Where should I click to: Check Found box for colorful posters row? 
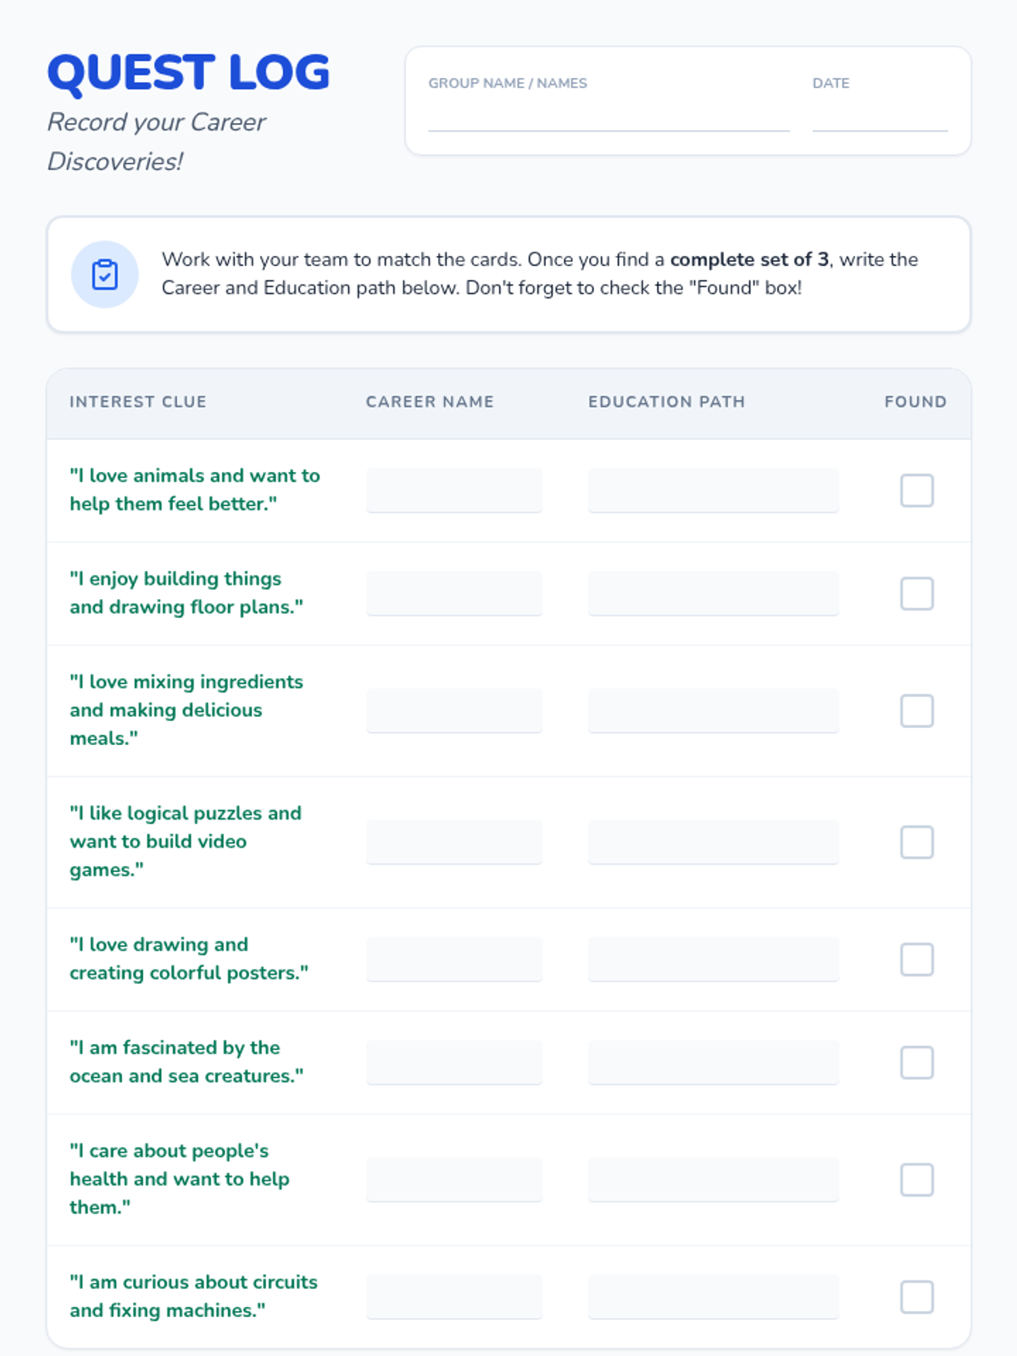tap(916, 959)
